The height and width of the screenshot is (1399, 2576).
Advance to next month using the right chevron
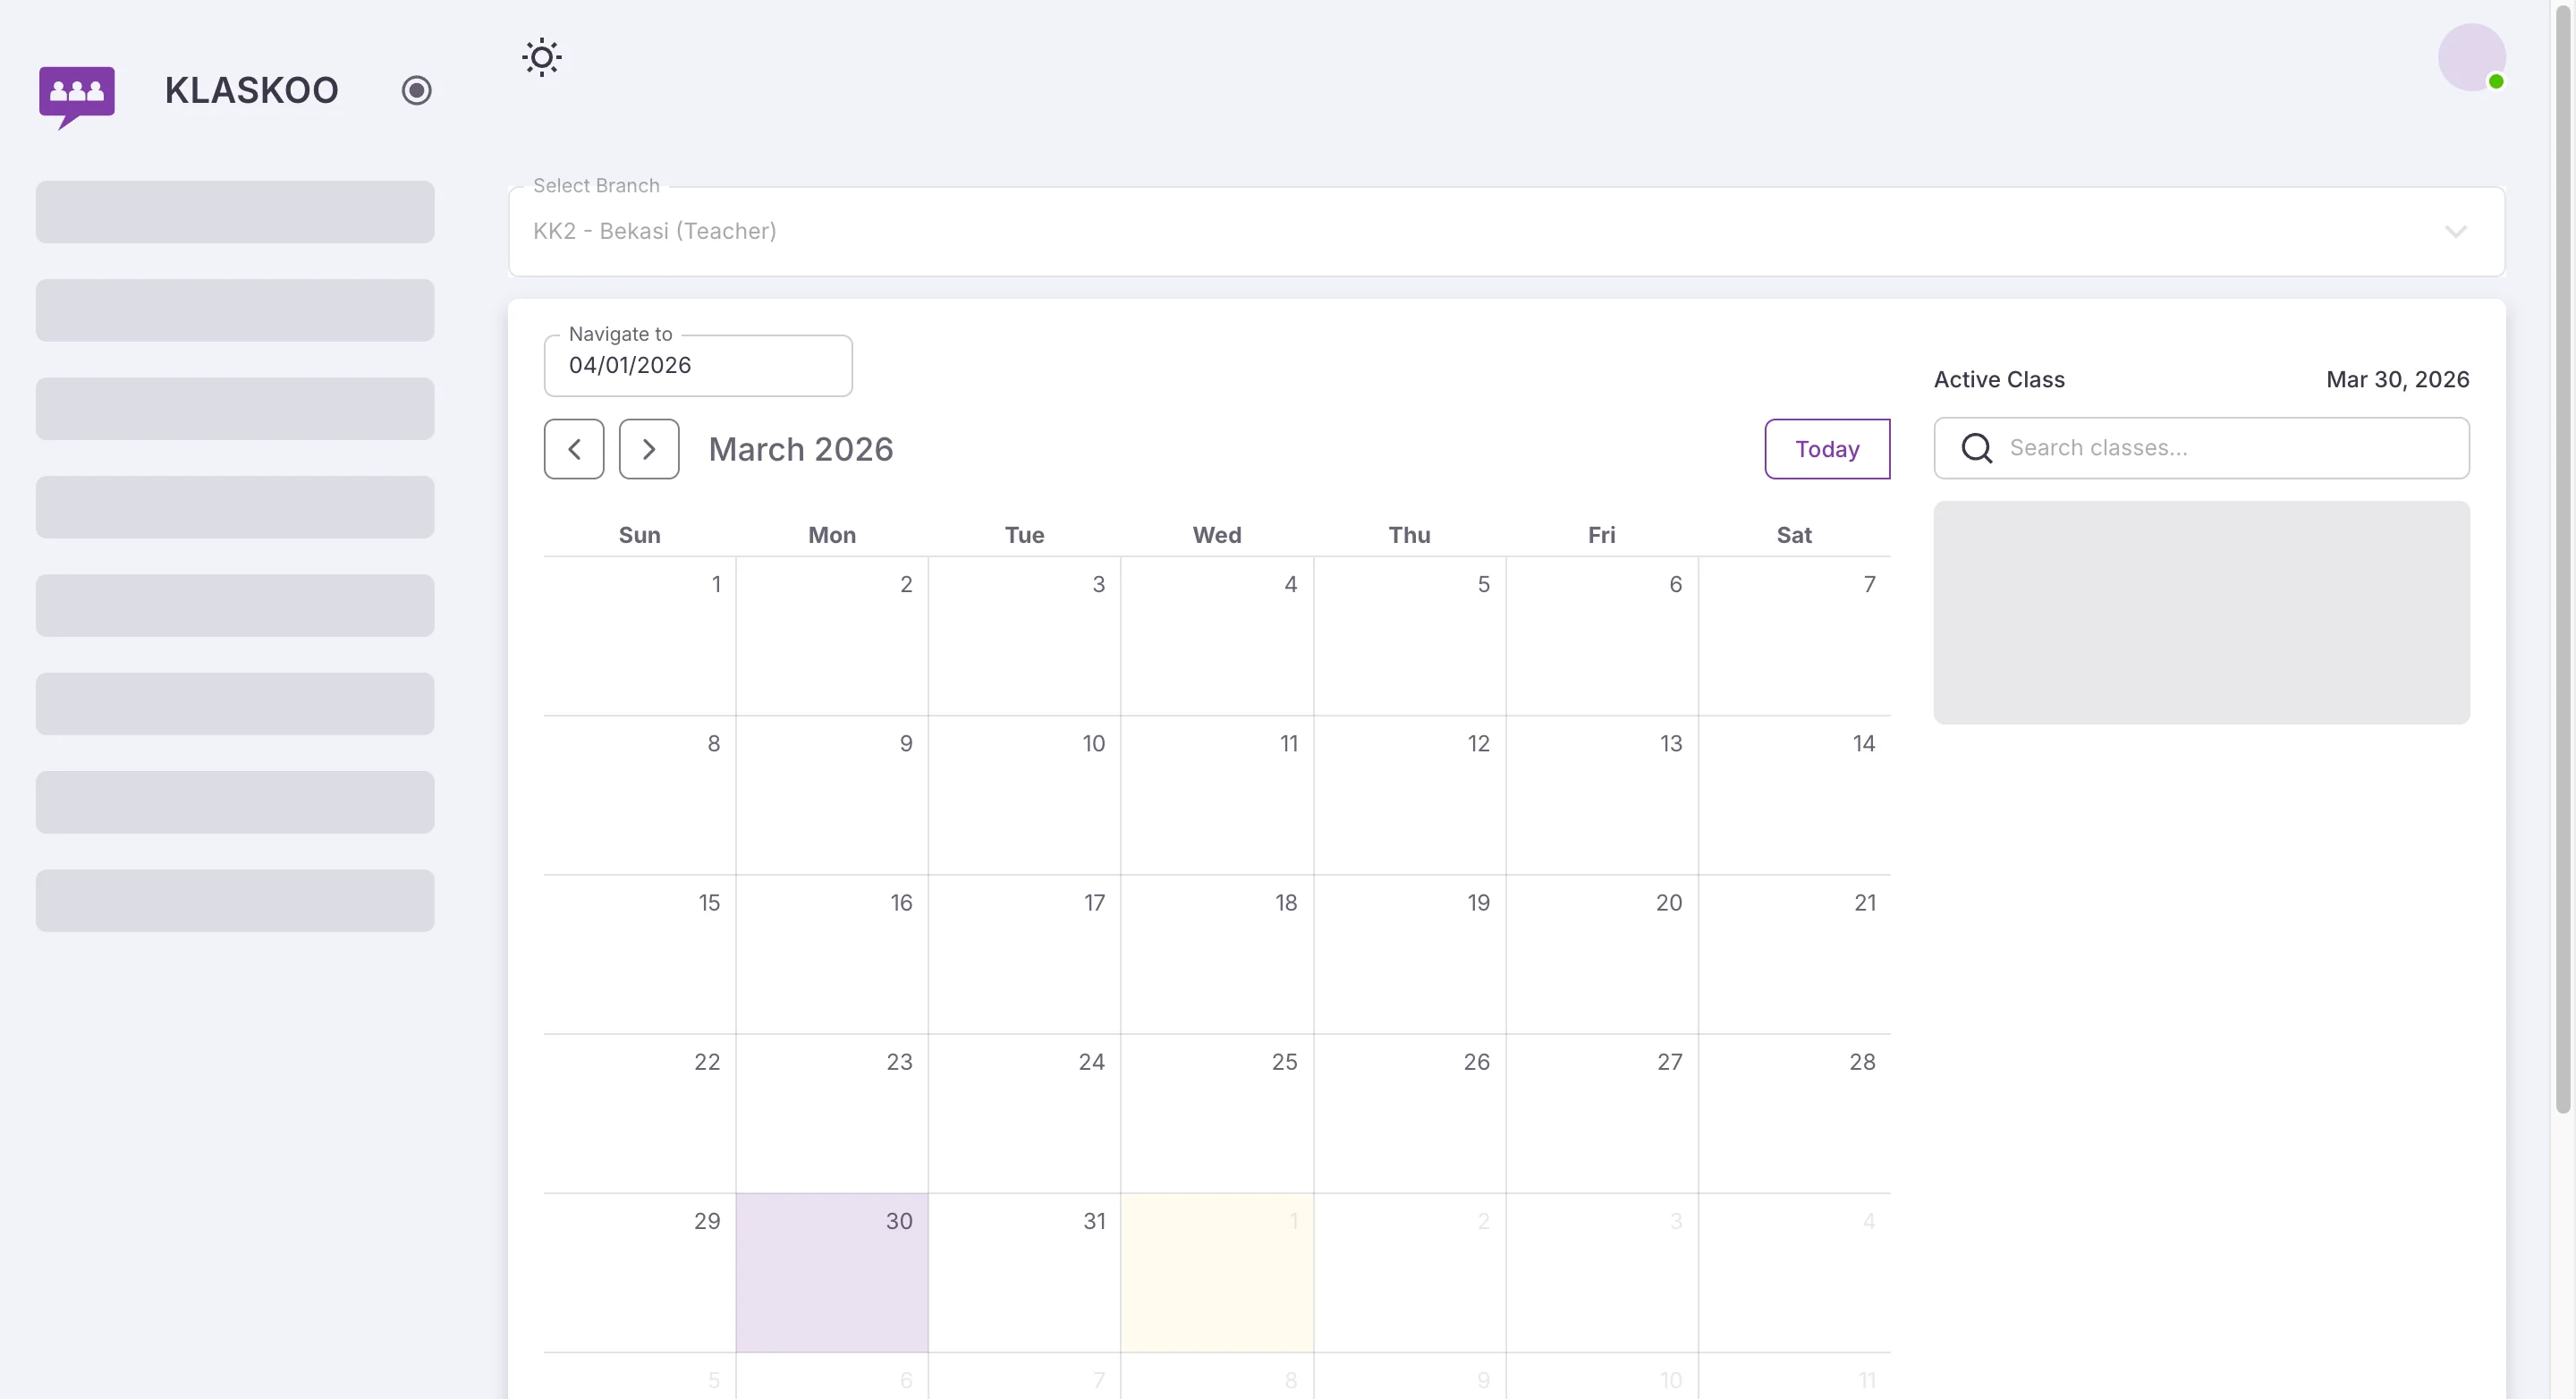[x=649, y=448]
